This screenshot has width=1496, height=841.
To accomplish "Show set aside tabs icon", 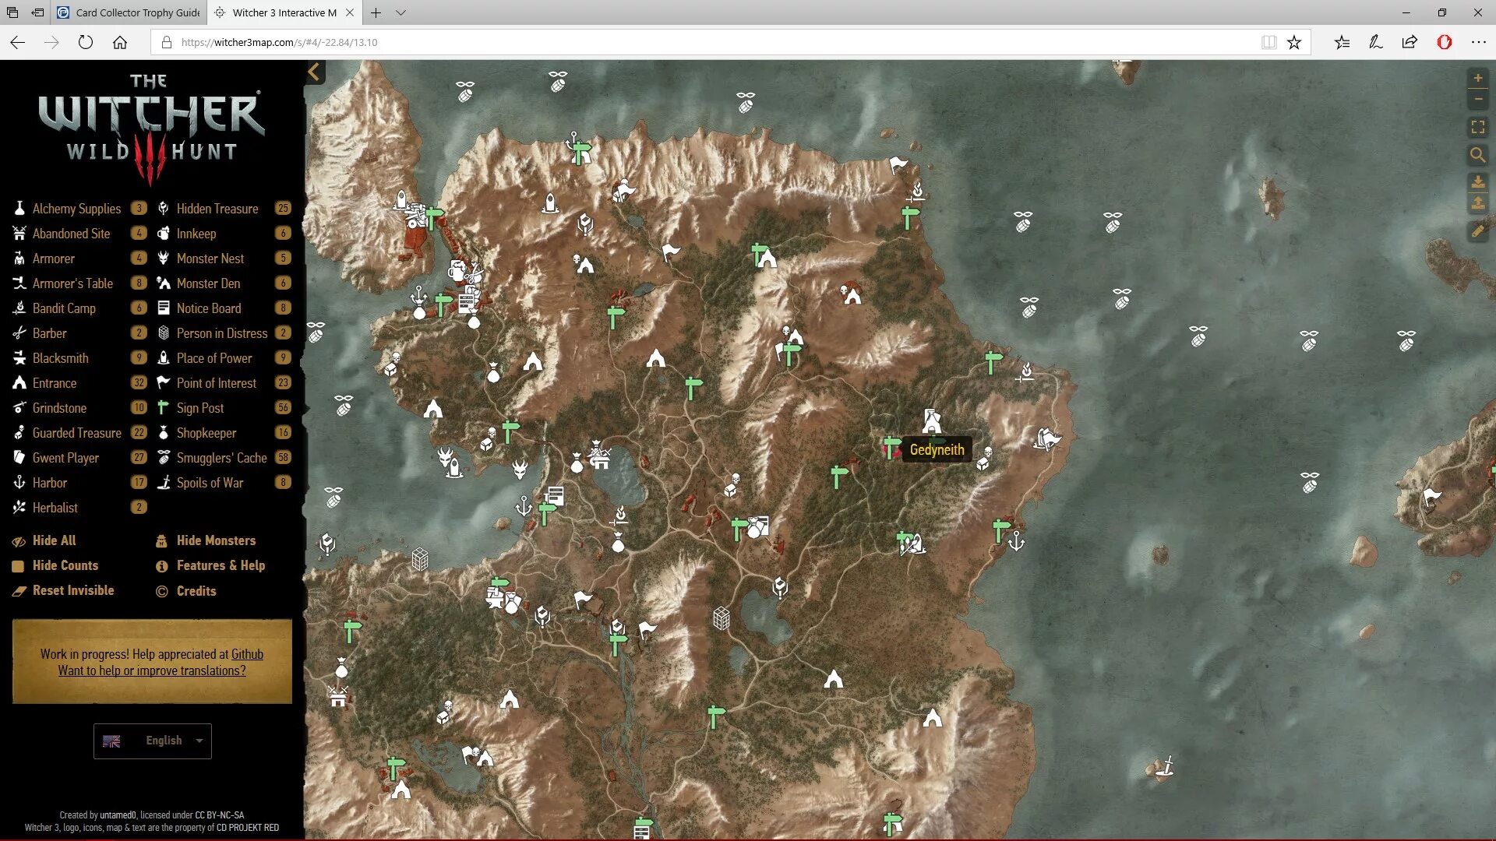I will 12,12.
